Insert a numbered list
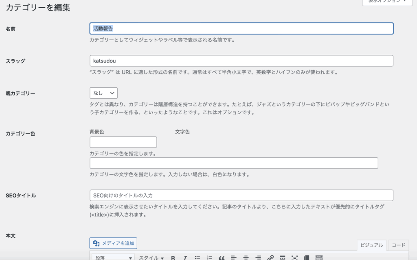The image size is (417, 260). (210, 257)
